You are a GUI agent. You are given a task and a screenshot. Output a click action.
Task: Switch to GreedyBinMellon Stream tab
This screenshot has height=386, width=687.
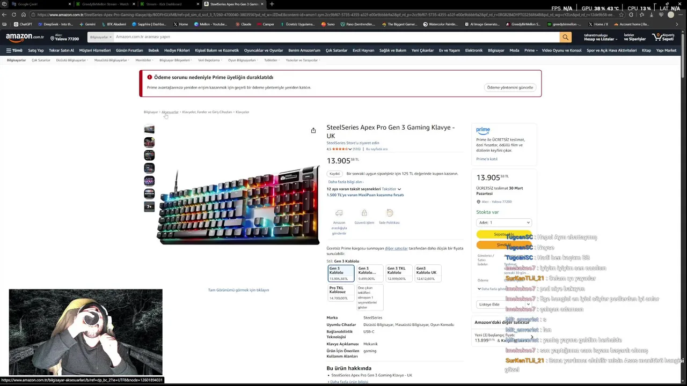point(105,4)
